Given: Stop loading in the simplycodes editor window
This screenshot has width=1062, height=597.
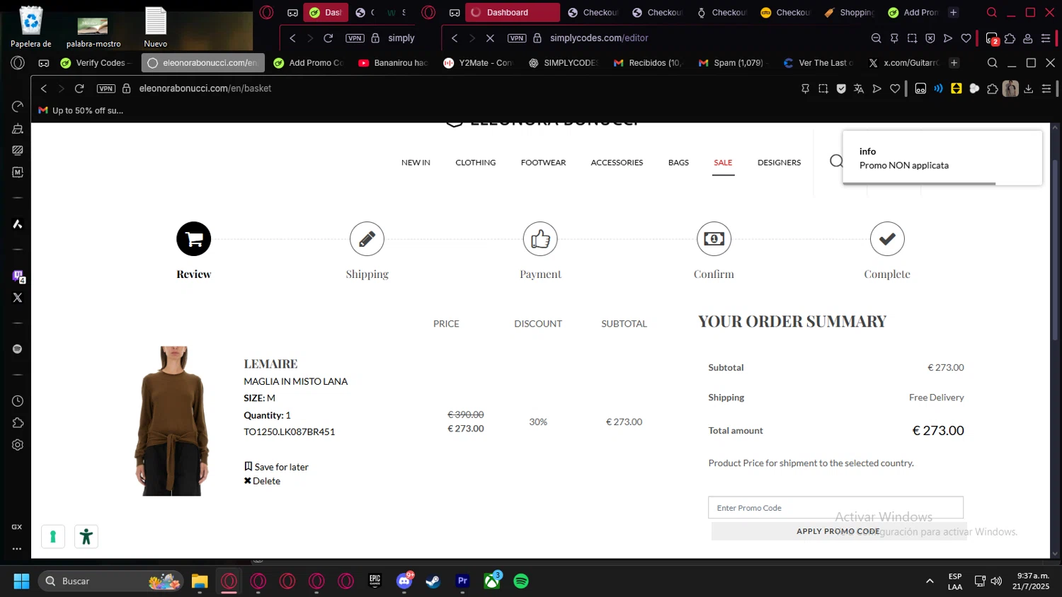Looking at the screenshot, I should pos(490,38).
